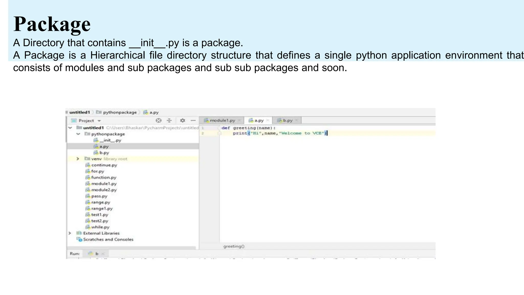Click the venv folder icon
The image size is (524, 295).
coord(87,159)
